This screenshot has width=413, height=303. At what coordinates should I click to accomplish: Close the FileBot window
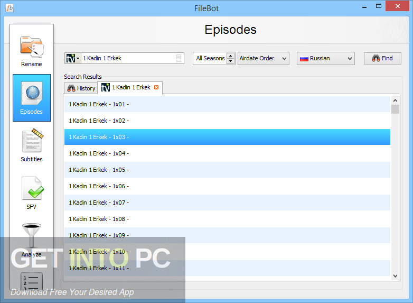398,6
